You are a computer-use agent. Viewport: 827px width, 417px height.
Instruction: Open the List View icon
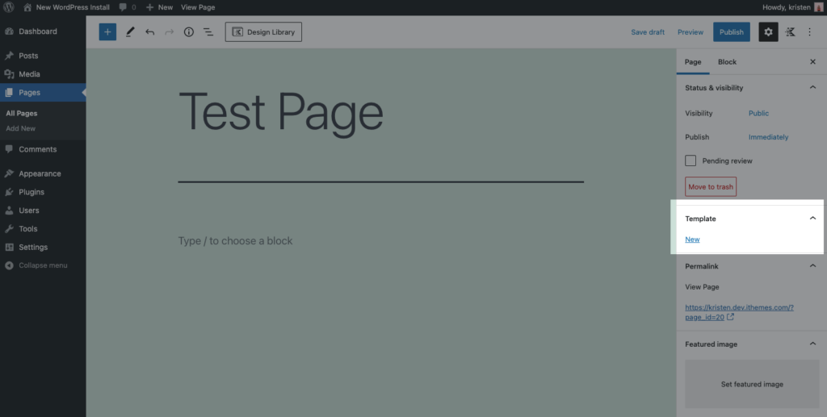coord(208,32)
